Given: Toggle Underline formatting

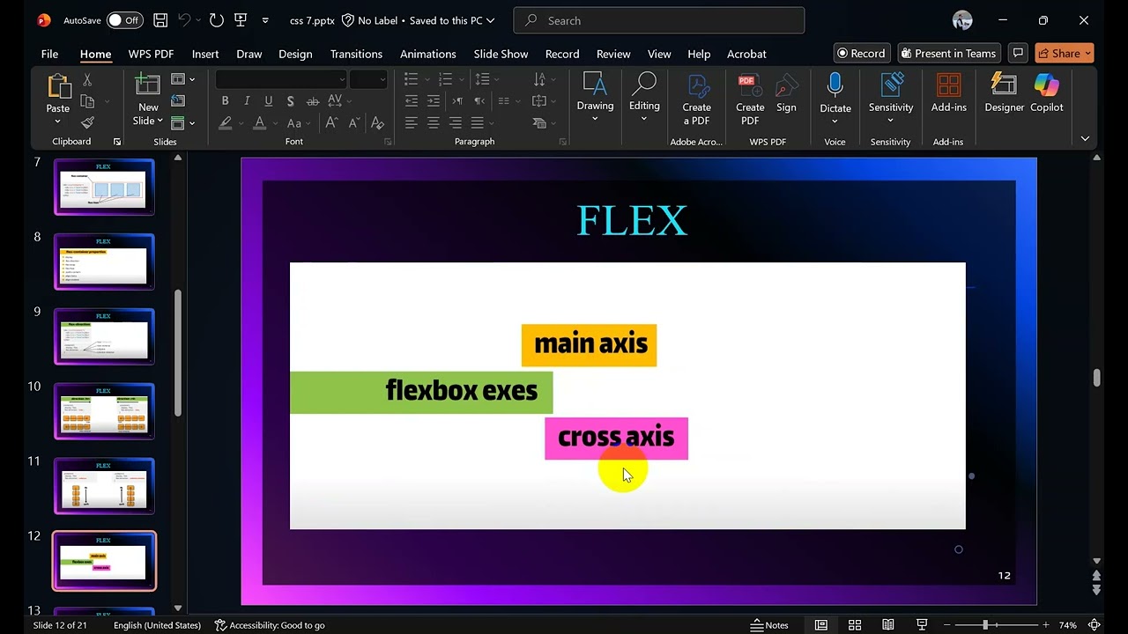Looking at the screenshot, I should pyautogui.click(x=268, y=100).
